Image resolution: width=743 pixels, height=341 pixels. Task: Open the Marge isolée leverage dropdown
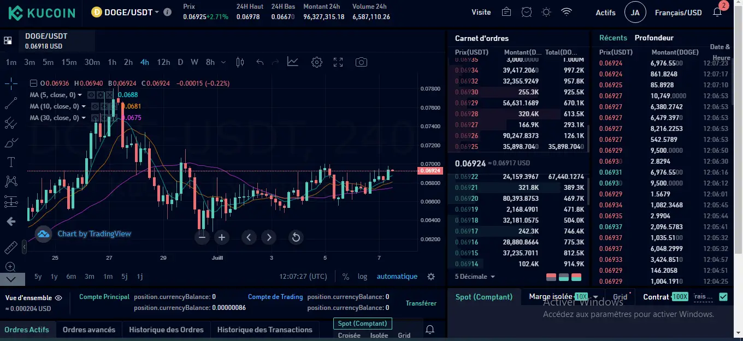click(595, 297)
